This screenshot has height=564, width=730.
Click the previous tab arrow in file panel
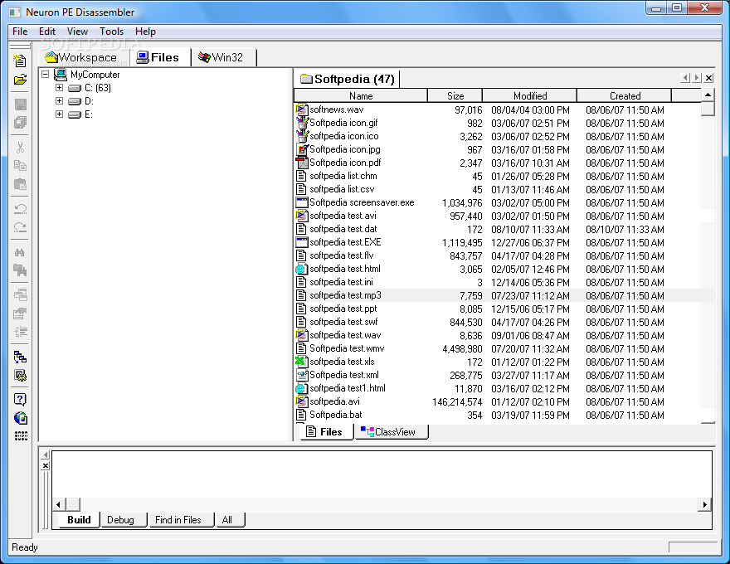[685, 78]
